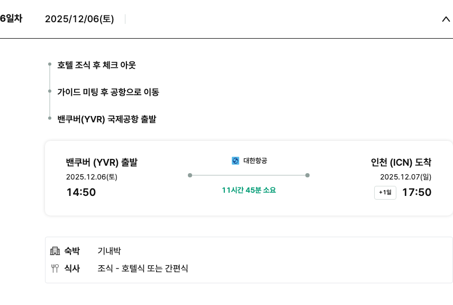The width and height of the screenshot is (453, 305).
Task: Click the 숙박 building icon
Action: click(55, 251)
